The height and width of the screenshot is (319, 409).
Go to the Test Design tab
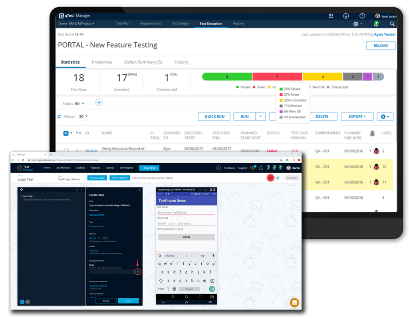[180, 24]
